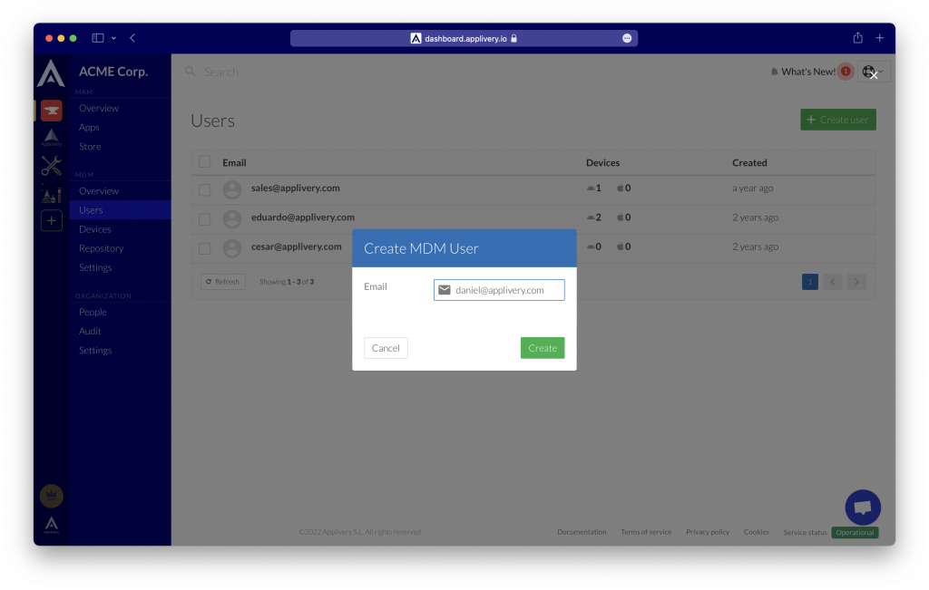Click the search magnifier icon
Screen dimensions: 929x590
191,72
